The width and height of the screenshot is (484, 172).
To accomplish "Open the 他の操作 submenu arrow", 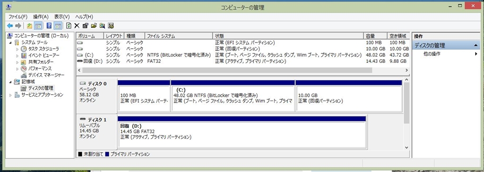I will click(476, 54).
